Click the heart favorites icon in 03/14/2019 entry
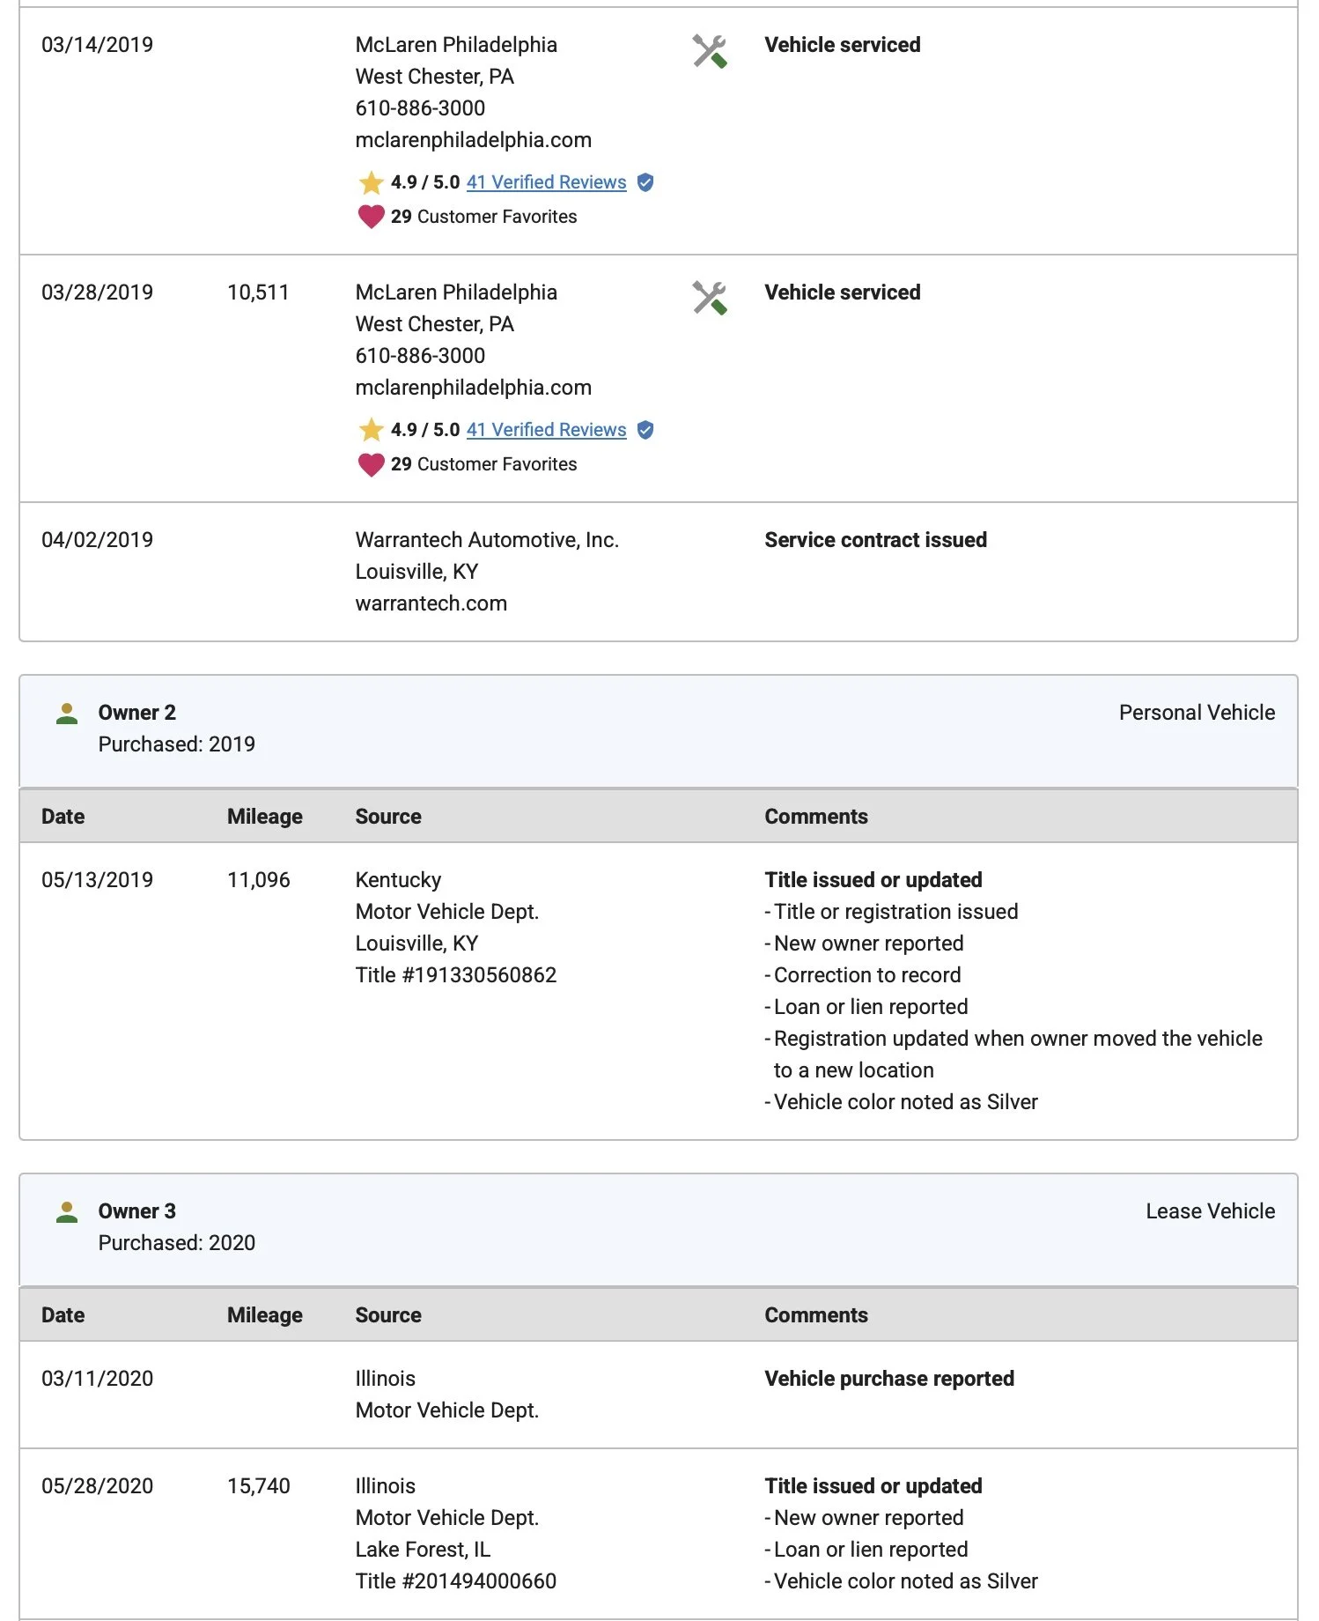Viewport: 1319px width, 1621px height. (371, 217)
